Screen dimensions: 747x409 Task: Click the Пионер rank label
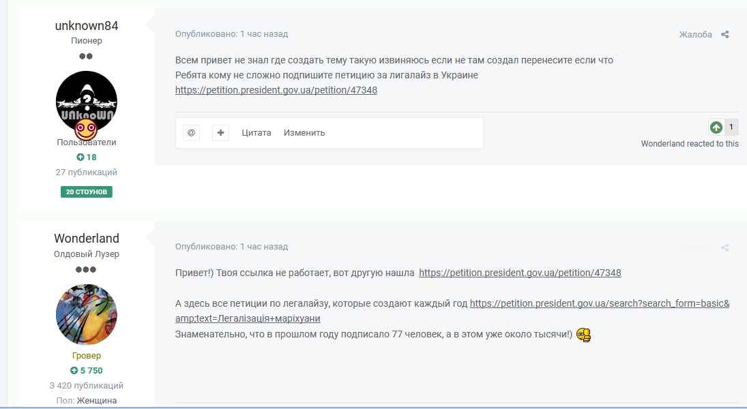(x=86, y=41)
